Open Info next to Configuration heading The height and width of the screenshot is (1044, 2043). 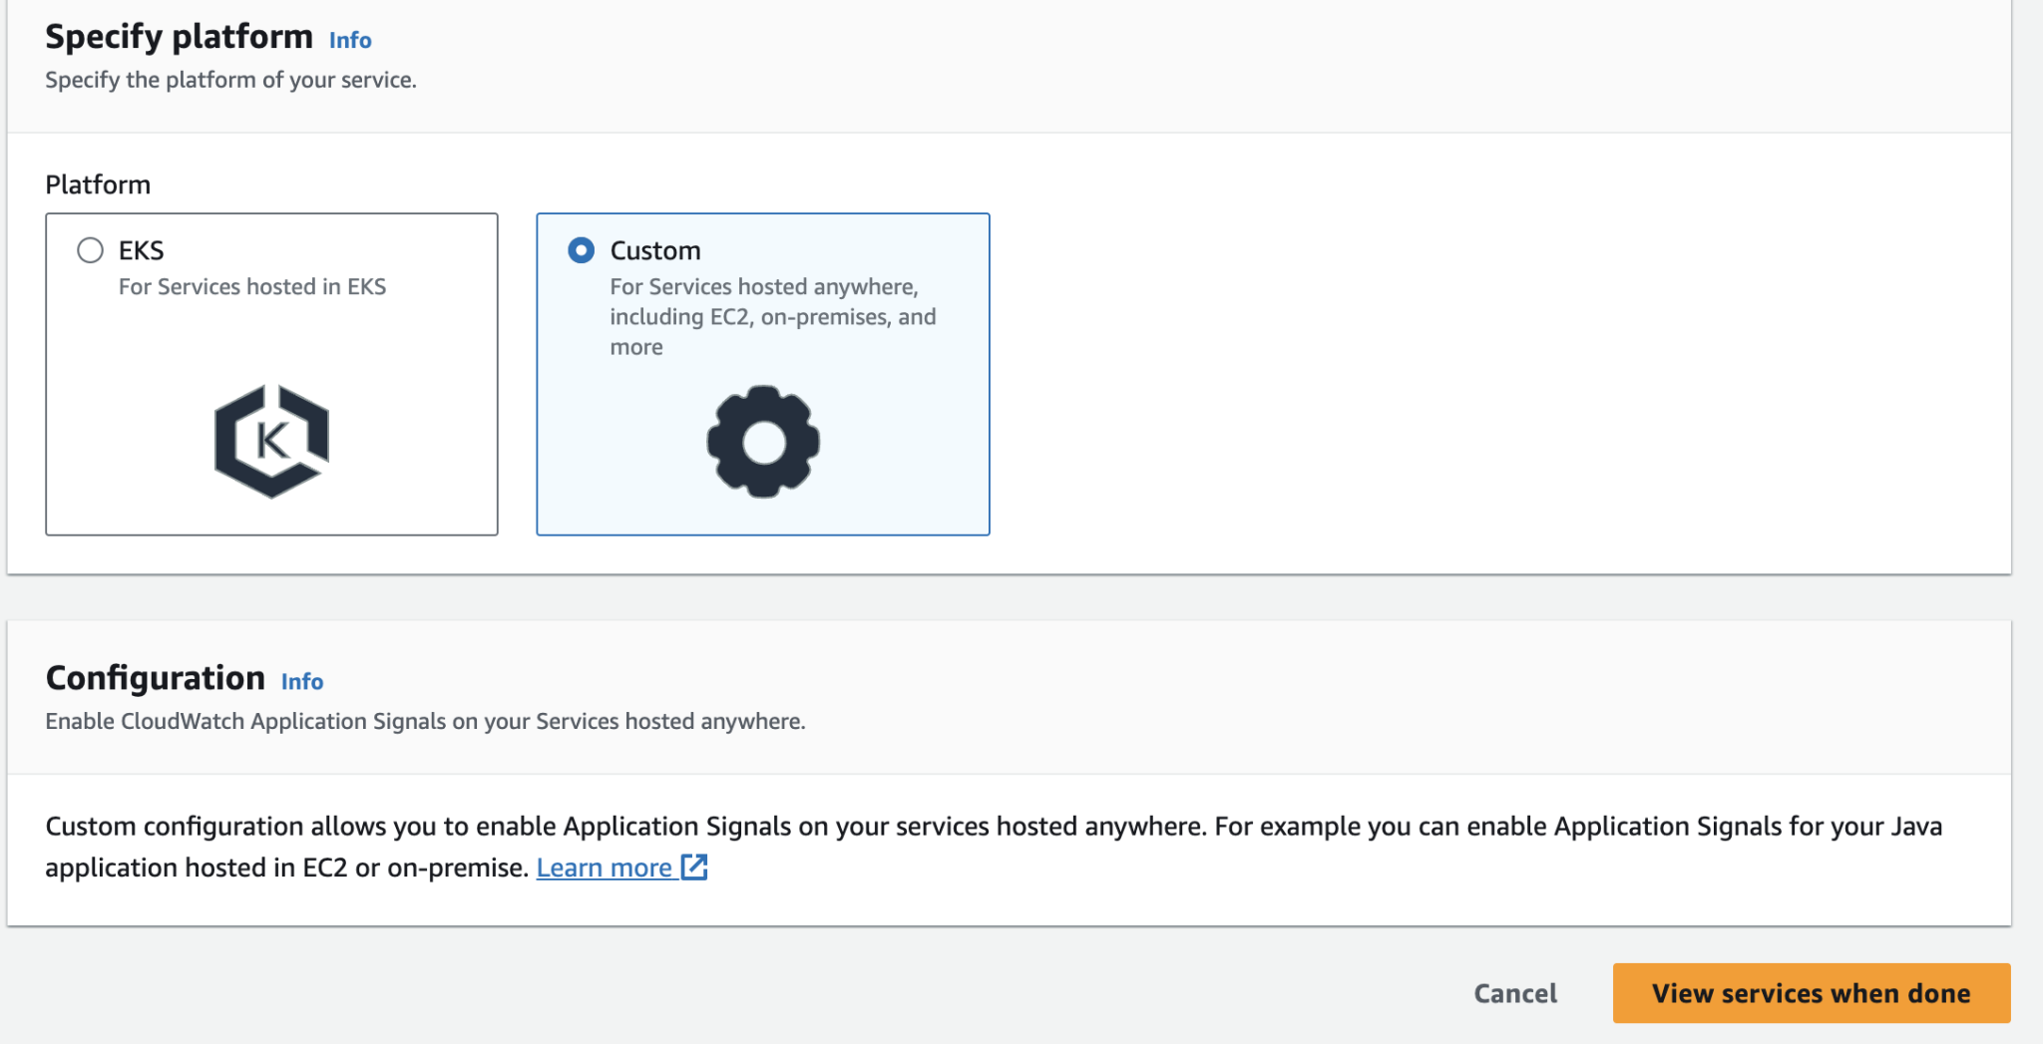[x=304, y=682]
